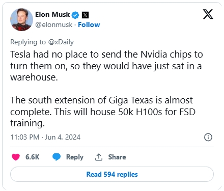This screenshot has height=191, width=224.
Task: Click the Elon Musk display name
Action: (x=52, y=15)
